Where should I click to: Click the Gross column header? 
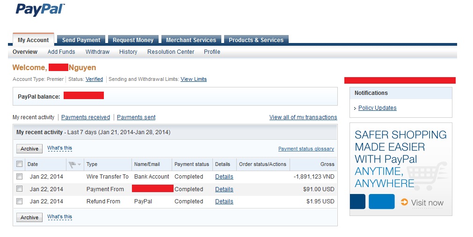327,165
